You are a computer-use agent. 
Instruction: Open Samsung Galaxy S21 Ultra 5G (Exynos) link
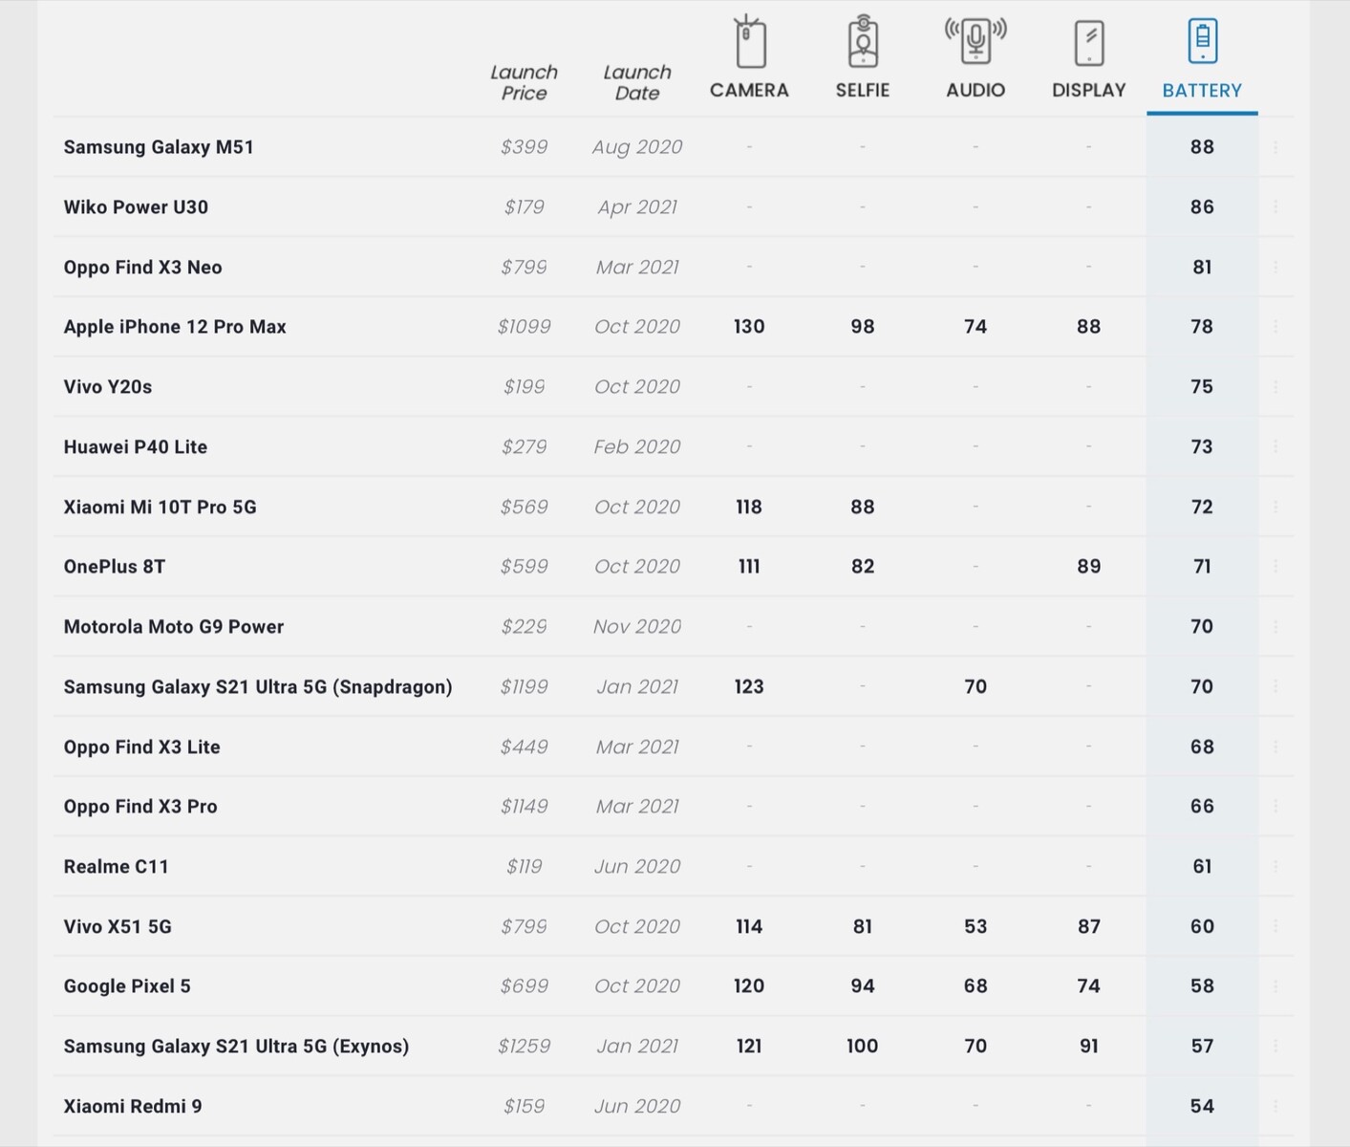236,1047
